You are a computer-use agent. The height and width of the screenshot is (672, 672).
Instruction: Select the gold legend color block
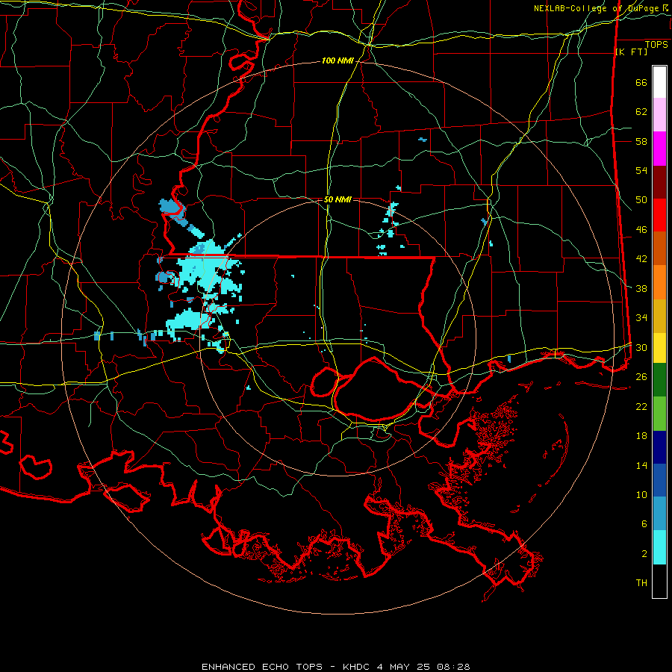(x=659, y=316)
